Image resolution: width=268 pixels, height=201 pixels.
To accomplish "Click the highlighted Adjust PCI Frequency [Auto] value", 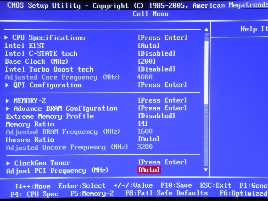I will (x=149, y=170).
